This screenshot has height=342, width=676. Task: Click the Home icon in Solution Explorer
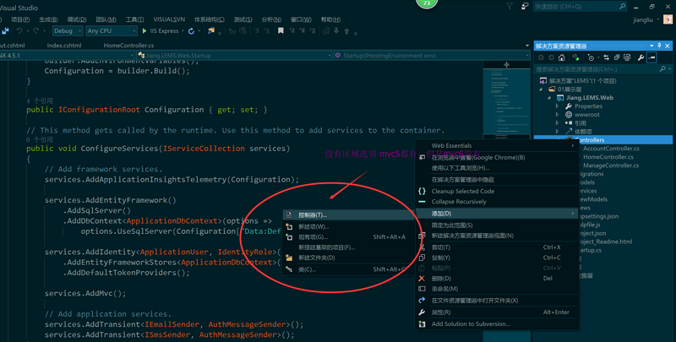coord(561,57)
